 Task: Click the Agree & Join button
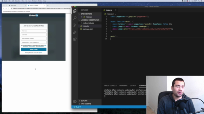33,49
